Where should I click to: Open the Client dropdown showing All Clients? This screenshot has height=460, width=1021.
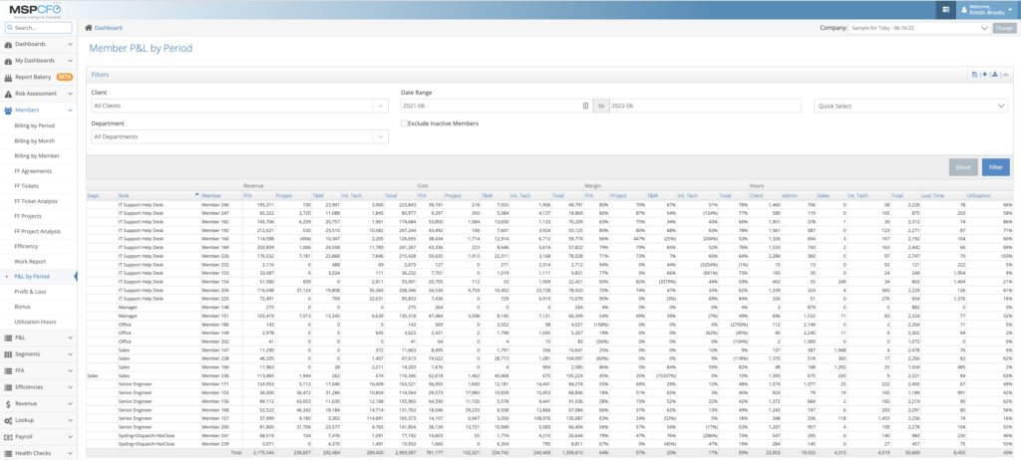[x=239, y=106]
